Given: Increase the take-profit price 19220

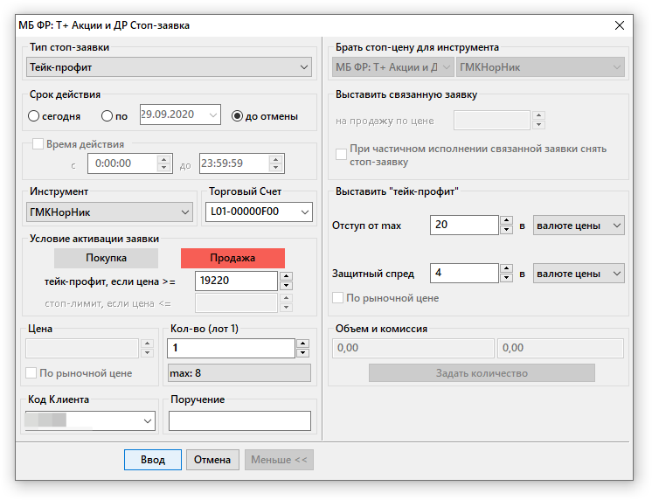Looking at the screenshot, I should click(286, 276).
